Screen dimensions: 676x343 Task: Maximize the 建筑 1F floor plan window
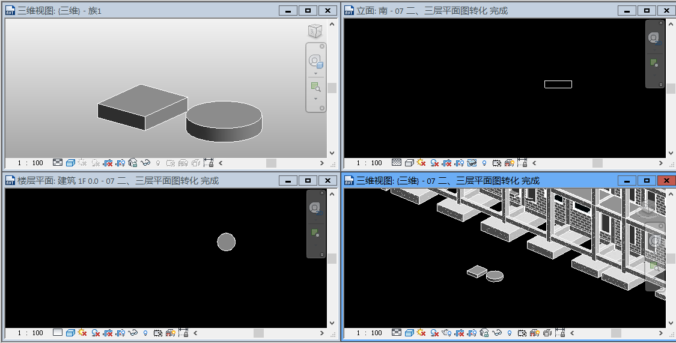coord(308,180)
